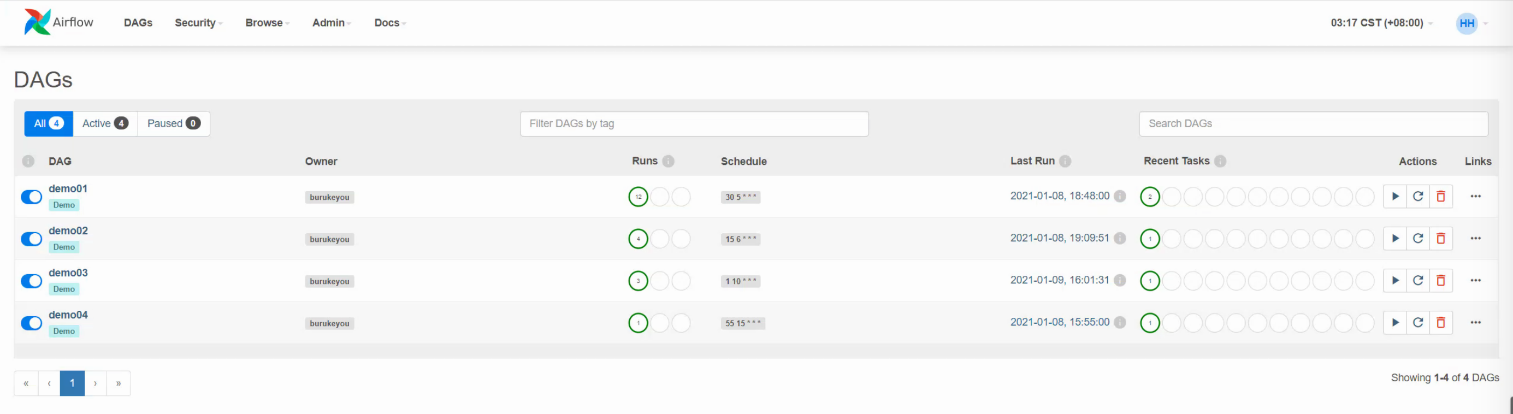Viewport: 1513px width, 414px height.
Task: Click the Airflow pinwheel logo
Action: [x=37, y=22]
